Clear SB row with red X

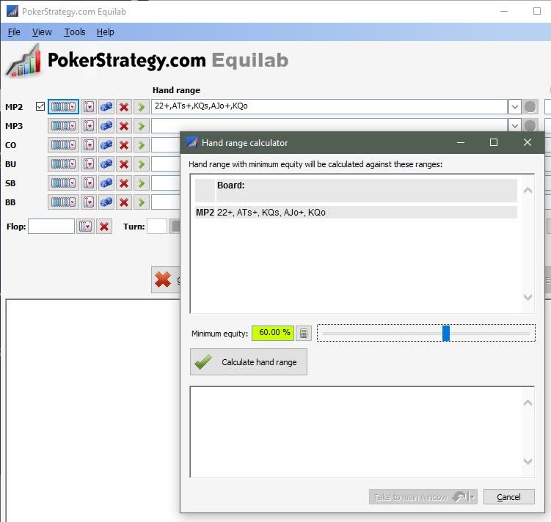(x=124, y=183)
